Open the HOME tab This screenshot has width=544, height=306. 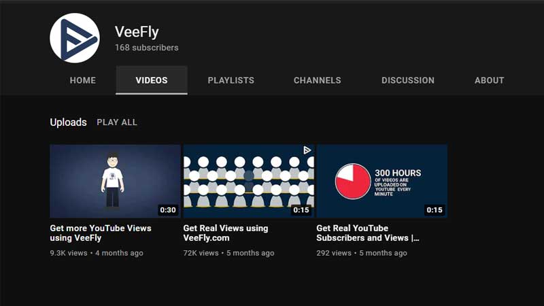(x=82, y=80)
